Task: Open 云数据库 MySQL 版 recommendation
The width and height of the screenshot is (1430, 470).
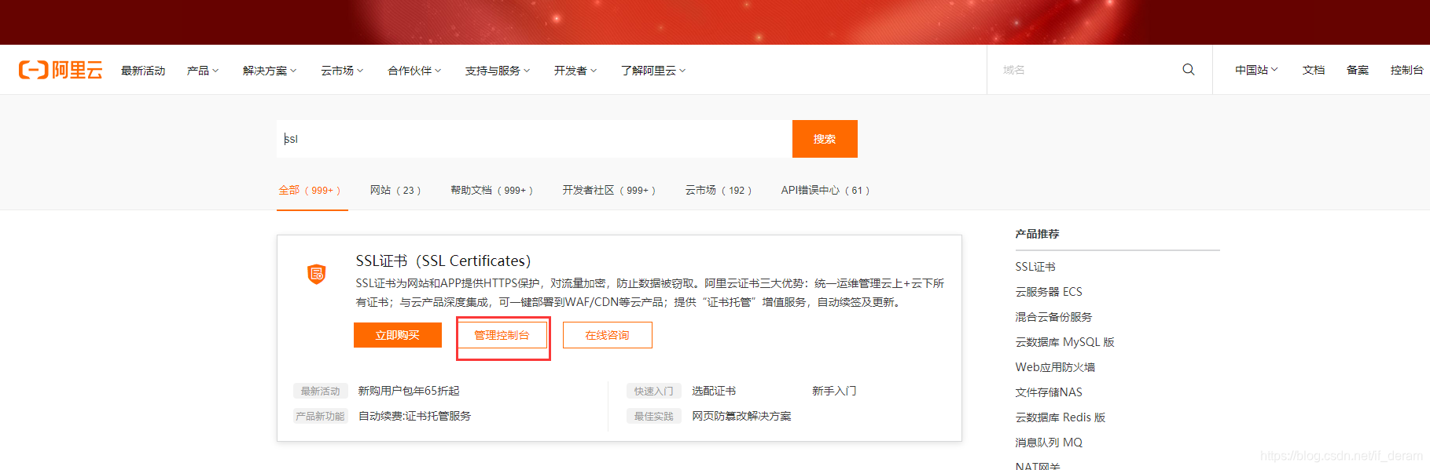Action: click(1064, 342)
